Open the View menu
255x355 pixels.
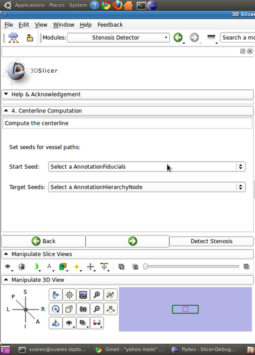(x=41, y=24)
